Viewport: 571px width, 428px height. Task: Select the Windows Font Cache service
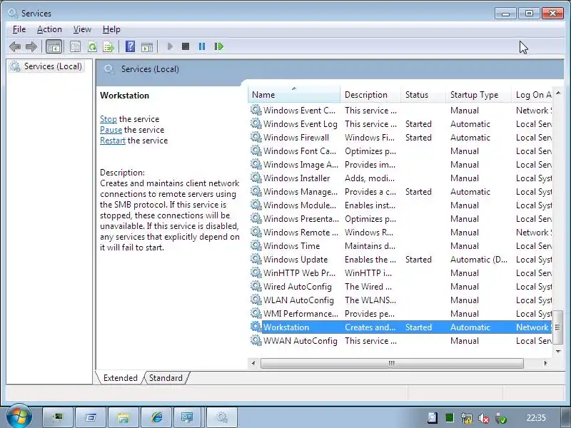point(400,151)
